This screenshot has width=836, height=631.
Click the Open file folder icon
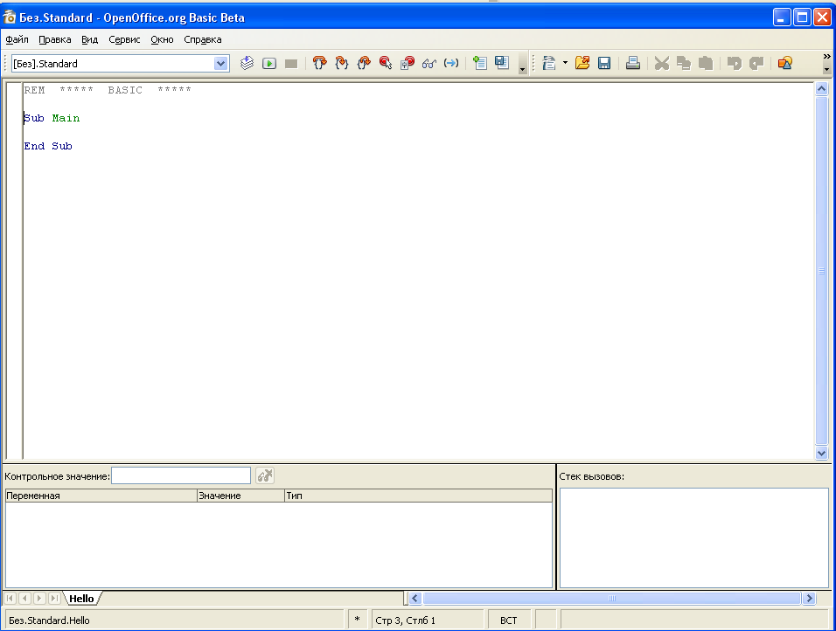[x=582, y=64]
